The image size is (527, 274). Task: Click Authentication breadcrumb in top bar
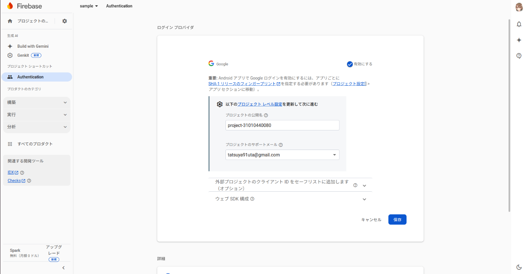(119, 6)
